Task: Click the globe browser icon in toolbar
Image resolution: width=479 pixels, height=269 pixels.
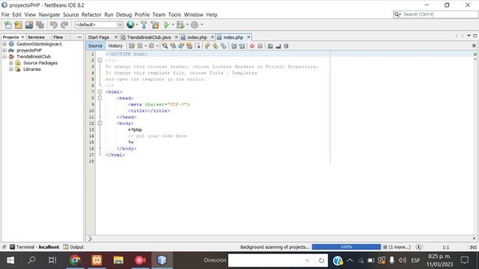Action: pyautogui.click(x=130, y=25)
